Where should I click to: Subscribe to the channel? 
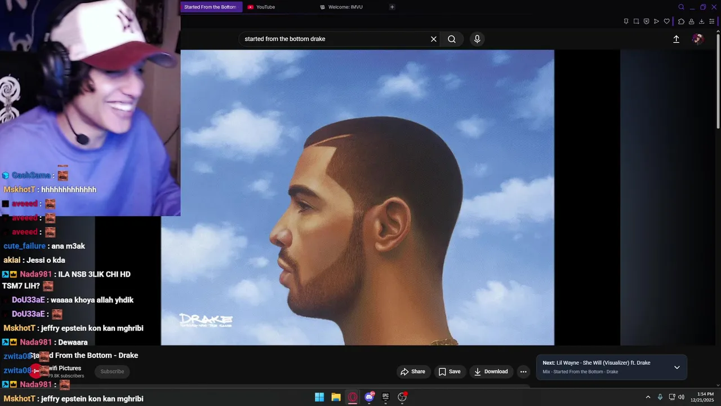click(112, 372)
